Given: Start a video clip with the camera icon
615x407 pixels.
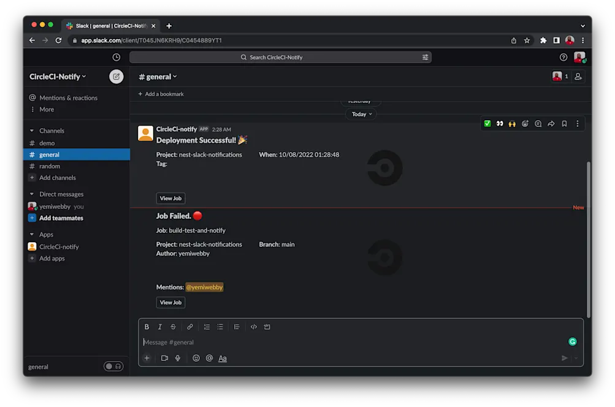Looking at the screenshot, I should [x=164, y=358].
